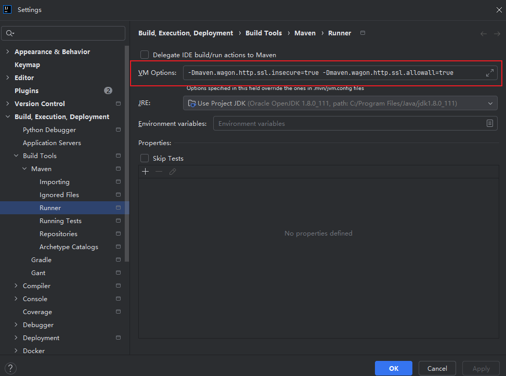Open the JRE Use Project JDK dropdown
Viewport: 506px width, 376px height.
point(340,103)
